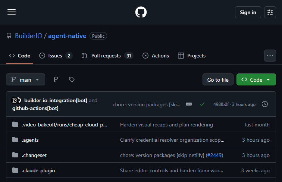The width and height of the screenshot is (282, 182).
Task: Open the Pull requests tab
Action: tap(107, 56)
